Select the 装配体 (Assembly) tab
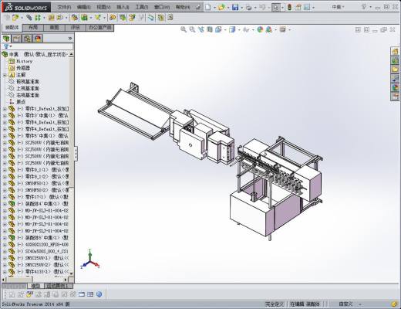The width and height of the screenshot is (401, 309). [12, 27]
